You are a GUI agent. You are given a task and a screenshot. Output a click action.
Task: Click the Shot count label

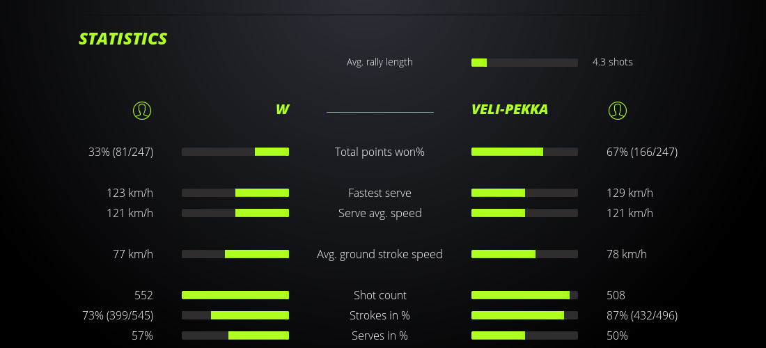(380, 295)
